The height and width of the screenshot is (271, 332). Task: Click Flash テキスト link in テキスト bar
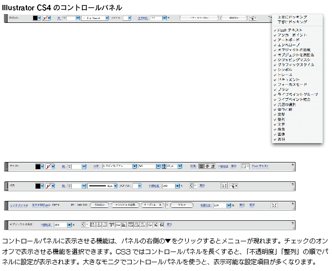coord(260,166)
